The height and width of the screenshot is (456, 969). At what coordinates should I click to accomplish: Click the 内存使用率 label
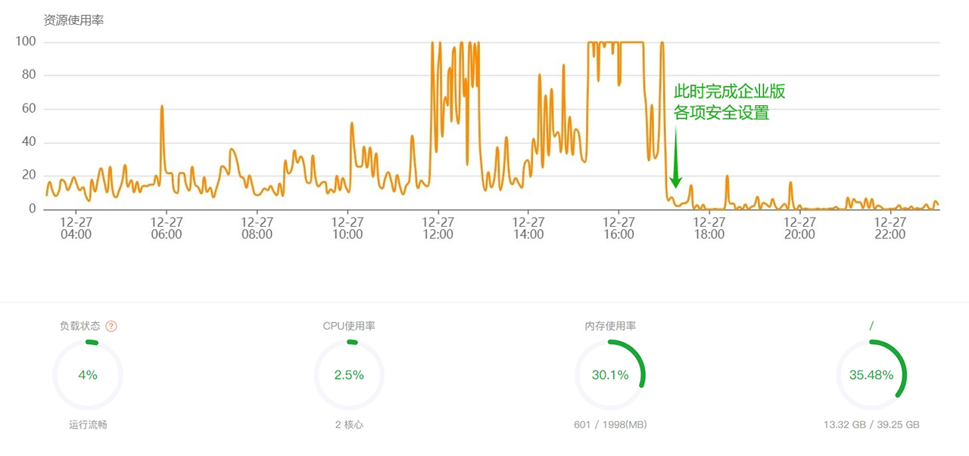pos(610,327)
